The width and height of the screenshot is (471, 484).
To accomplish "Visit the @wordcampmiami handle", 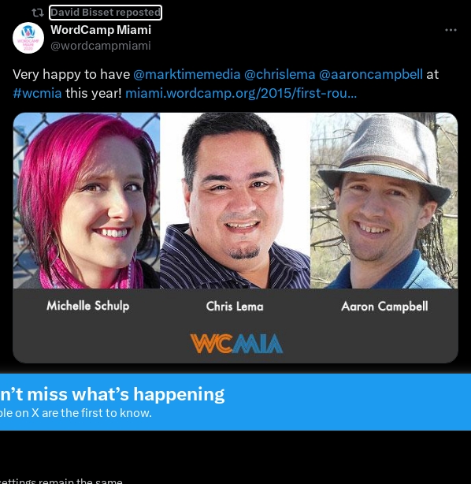I will pyautogui.click(x=101, y=46).
